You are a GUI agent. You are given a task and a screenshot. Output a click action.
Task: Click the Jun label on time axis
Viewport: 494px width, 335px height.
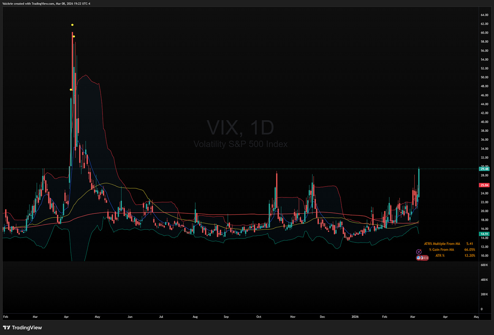pyautogui.click(x=130, y=317)
